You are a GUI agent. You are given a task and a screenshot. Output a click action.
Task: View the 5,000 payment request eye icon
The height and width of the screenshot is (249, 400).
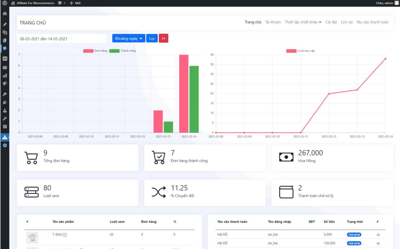click(378, 235)
